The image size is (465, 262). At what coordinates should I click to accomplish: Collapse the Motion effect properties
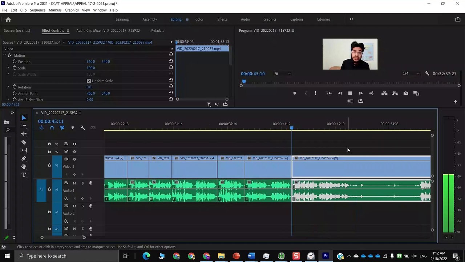click(x=4, y=55)
